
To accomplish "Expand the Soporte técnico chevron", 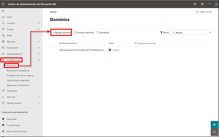I will (39, 54).
